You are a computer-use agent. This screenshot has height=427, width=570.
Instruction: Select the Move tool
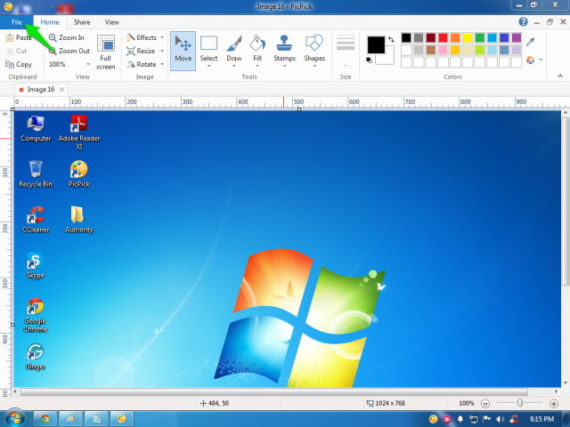pos(183,51)
